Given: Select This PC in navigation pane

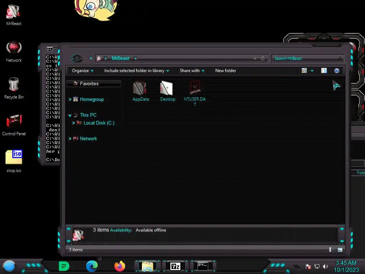Looking at the screenshot, I should coord(88,115).
